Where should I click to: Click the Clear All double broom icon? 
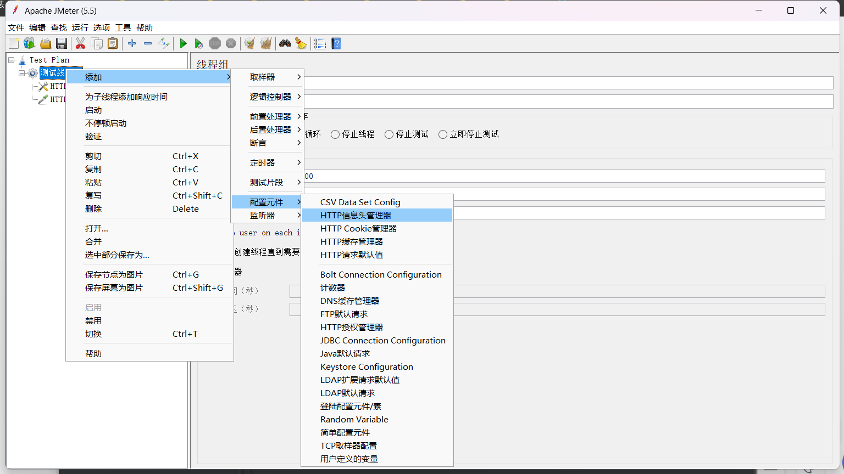click(x=266, y=43)
